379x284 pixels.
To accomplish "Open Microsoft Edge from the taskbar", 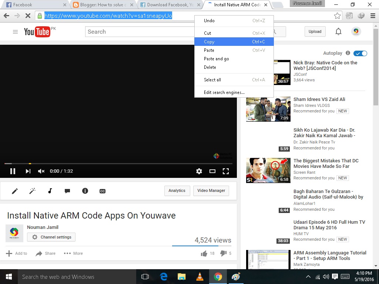I will (x=164, y=277).
